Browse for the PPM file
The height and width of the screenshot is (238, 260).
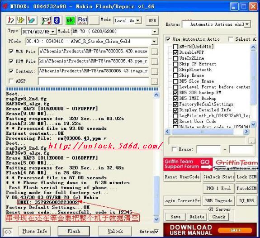pyautogui.click(x=155, y=62)
